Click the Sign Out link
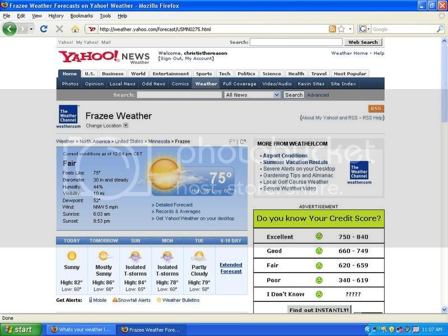The width and height of the screenshot is (448, 336). pyautogui.click(x=171, y=59)
